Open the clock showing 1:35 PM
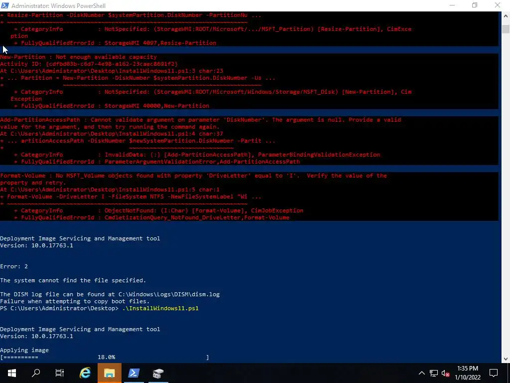 (x=467, y=369)
